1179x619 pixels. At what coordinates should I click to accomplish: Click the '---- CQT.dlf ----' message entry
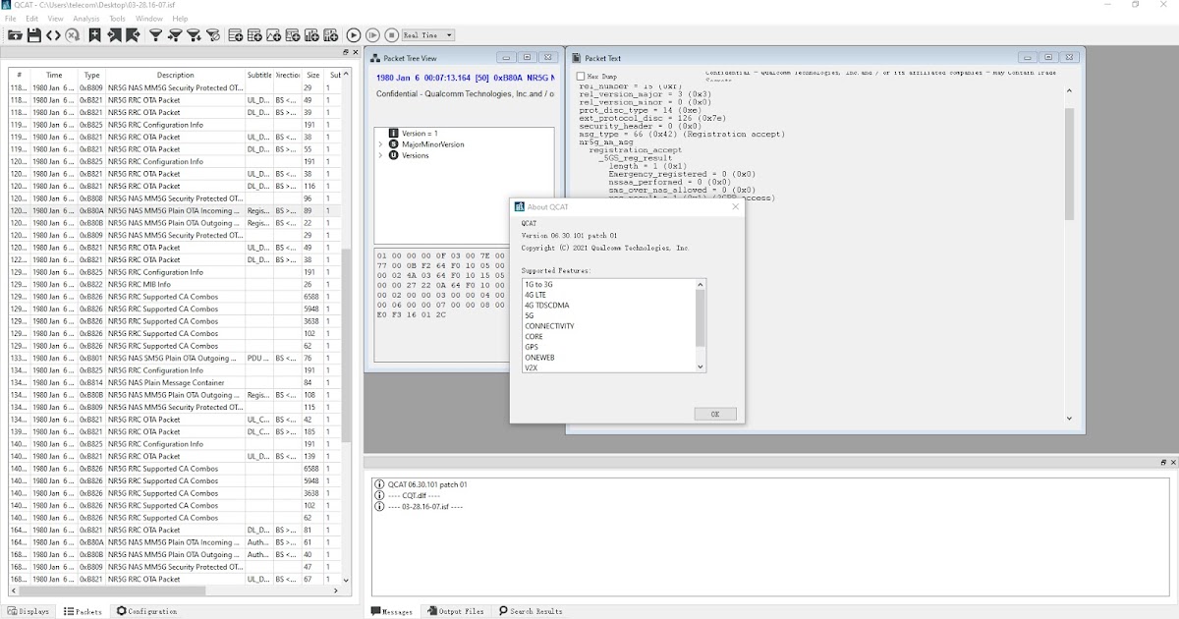point(414,495)
